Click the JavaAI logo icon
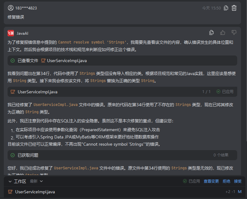Viewport: 247px width, 199px height. (x=11, y=33)
